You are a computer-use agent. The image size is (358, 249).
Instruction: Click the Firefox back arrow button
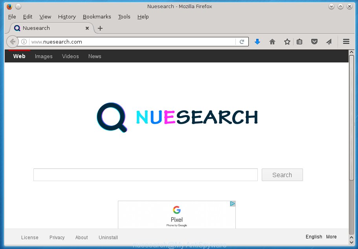(12, 42)
